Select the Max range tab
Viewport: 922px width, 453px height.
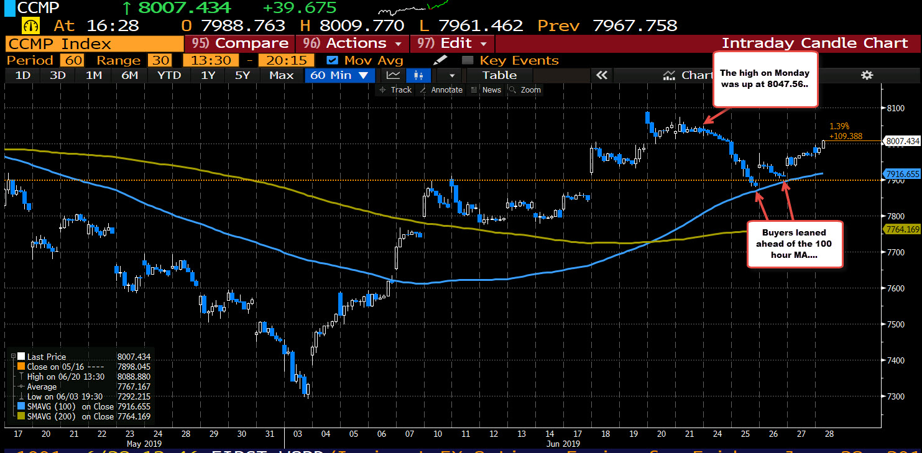(x=281, y=75)
